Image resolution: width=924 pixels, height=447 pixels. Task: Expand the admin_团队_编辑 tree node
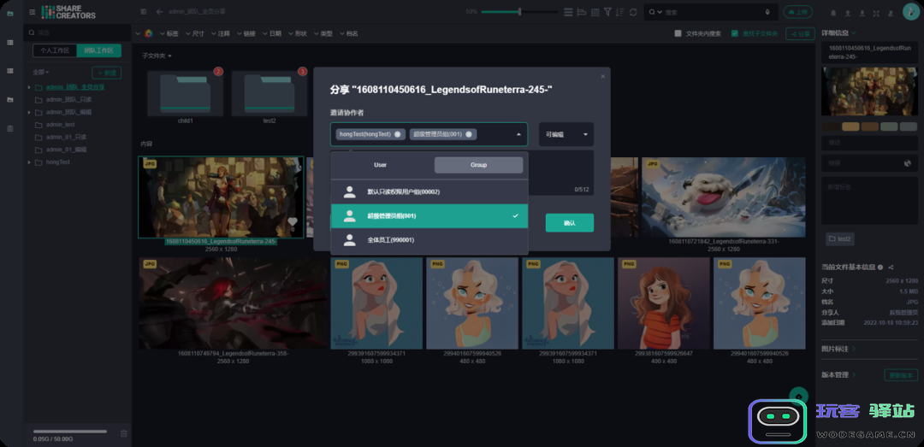click(x=29, y=112)
